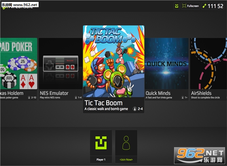Click the NES Emulator title text
The width and height of the screenshot is (227, 166).
click(x=54, y=93)
